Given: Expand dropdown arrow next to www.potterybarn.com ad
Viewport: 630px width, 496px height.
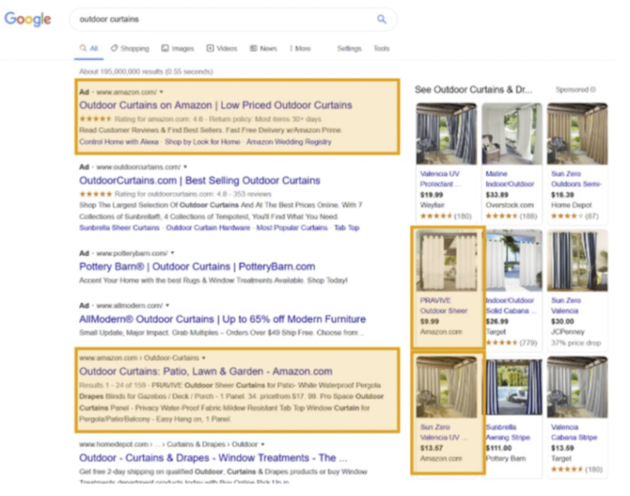Looking at the screenshot, I should pos(172,253).
